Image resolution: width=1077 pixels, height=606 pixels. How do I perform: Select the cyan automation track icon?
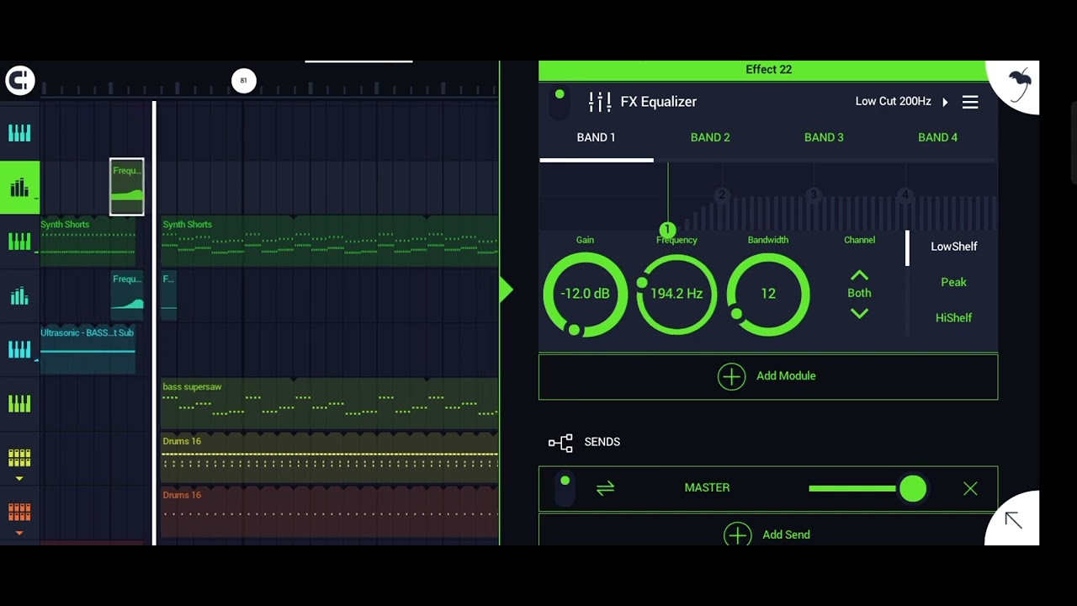coord(19,295)
